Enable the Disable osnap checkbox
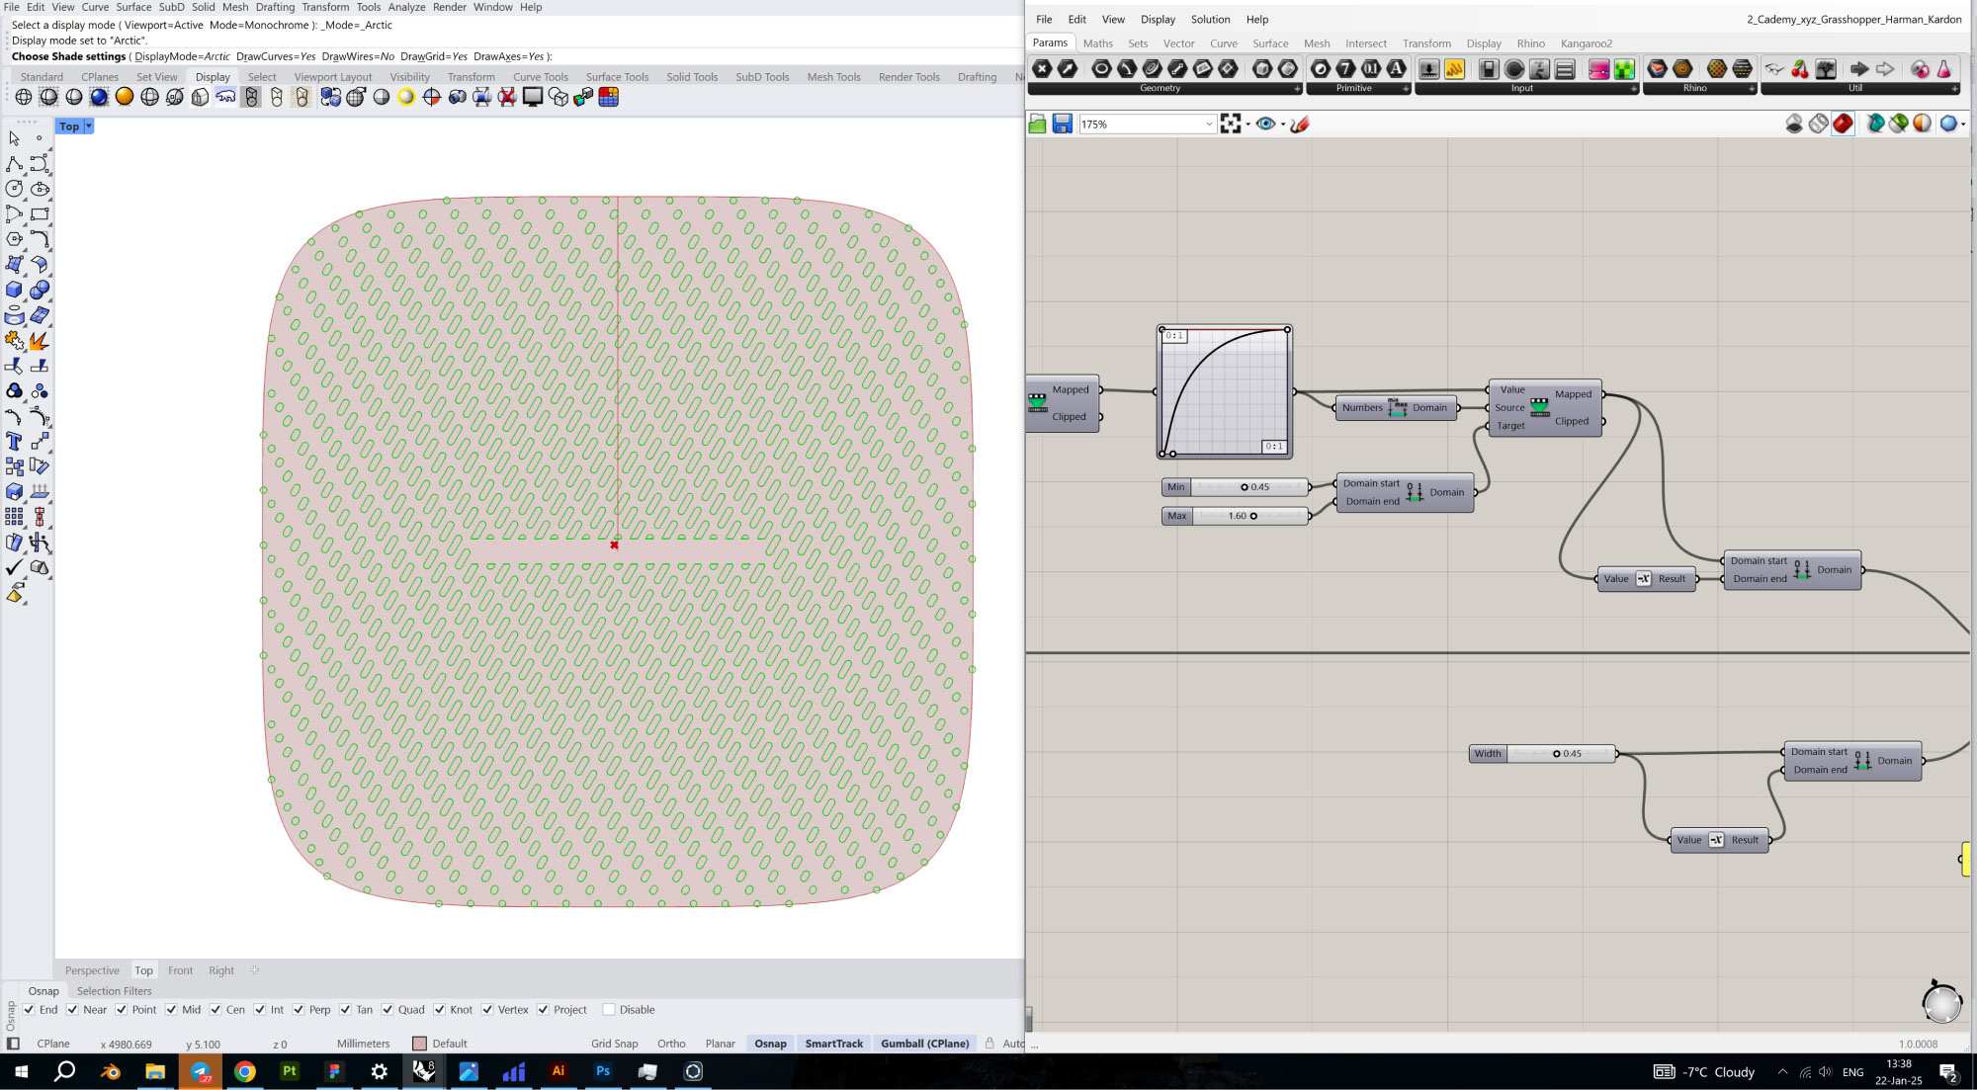The height and width of the screenshot is (1090, 1977). point(609,1009)
